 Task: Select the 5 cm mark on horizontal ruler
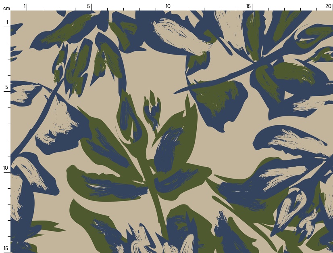(89, 6)
